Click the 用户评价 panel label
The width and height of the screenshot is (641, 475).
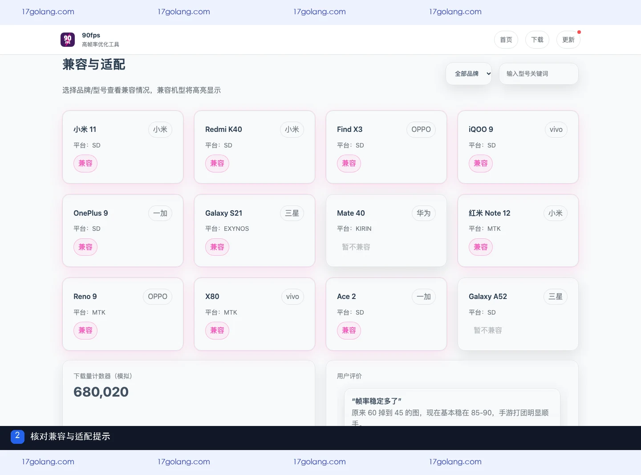click(349, 376)
